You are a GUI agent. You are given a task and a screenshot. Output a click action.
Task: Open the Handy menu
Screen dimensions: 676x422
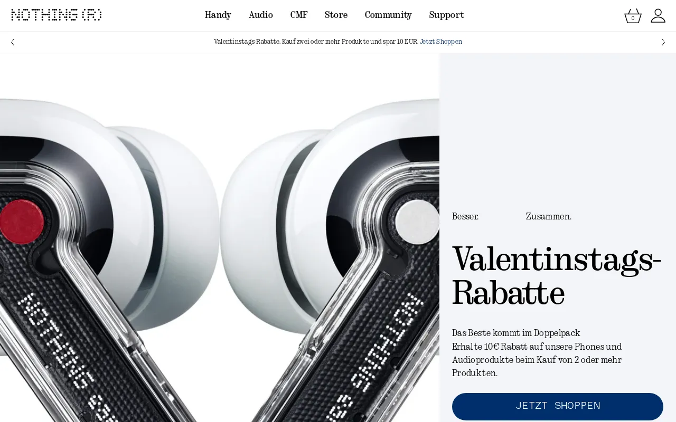point(218,15)
